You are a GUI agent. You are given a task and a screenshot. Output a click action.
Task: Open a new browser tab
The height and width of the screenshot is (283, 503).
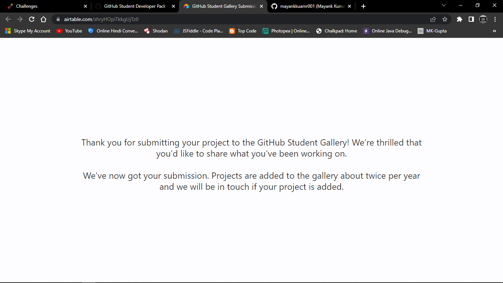[x=363, y=6]
